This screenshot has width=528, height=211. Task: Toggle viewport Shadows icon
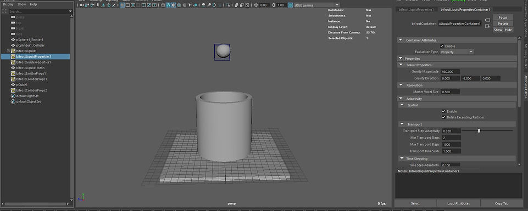tap(195, 5)
